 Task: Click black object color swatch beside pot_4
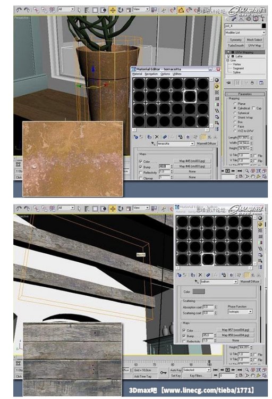click(264, 26)
